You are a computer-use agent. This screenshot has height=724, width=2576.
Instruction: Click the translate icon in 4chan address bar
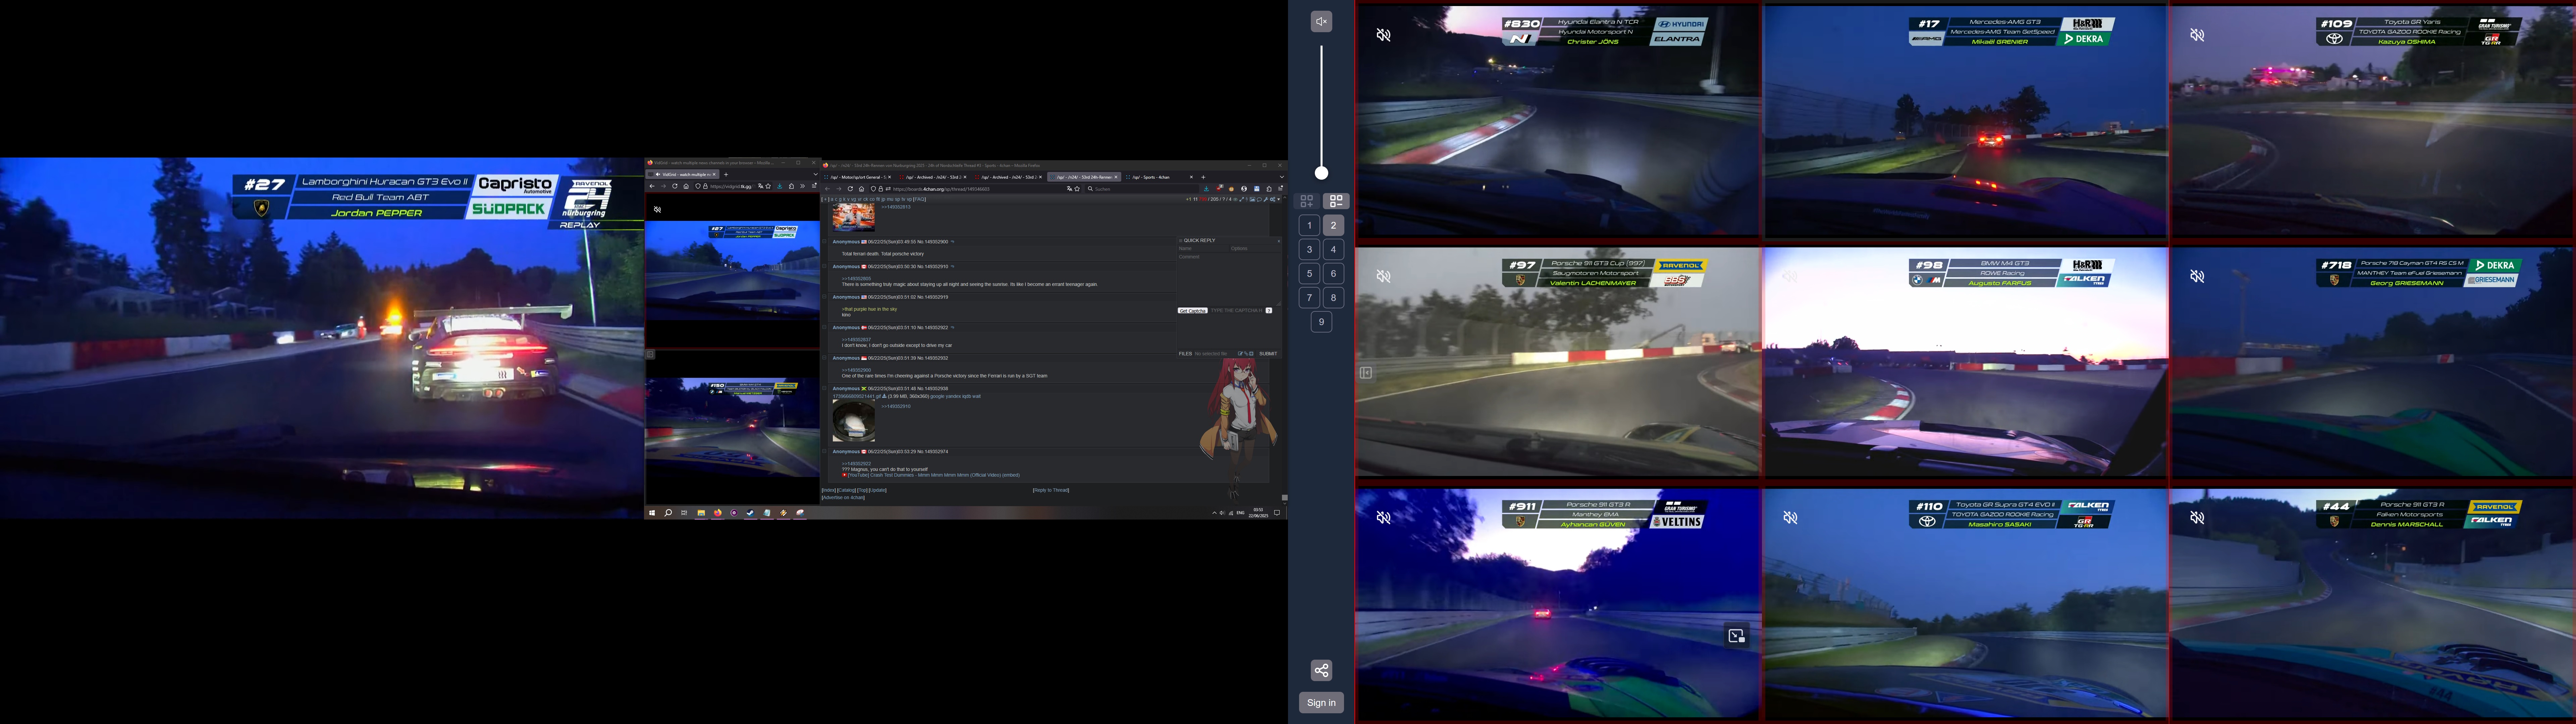coord(1070,189)
